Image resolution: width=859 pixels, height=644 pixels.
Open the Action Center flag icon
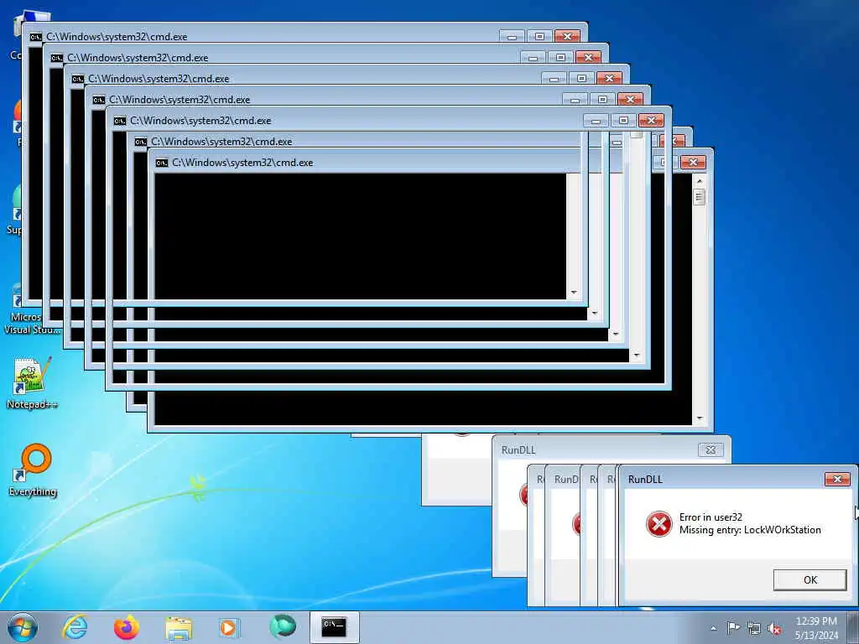coord(733,628)
